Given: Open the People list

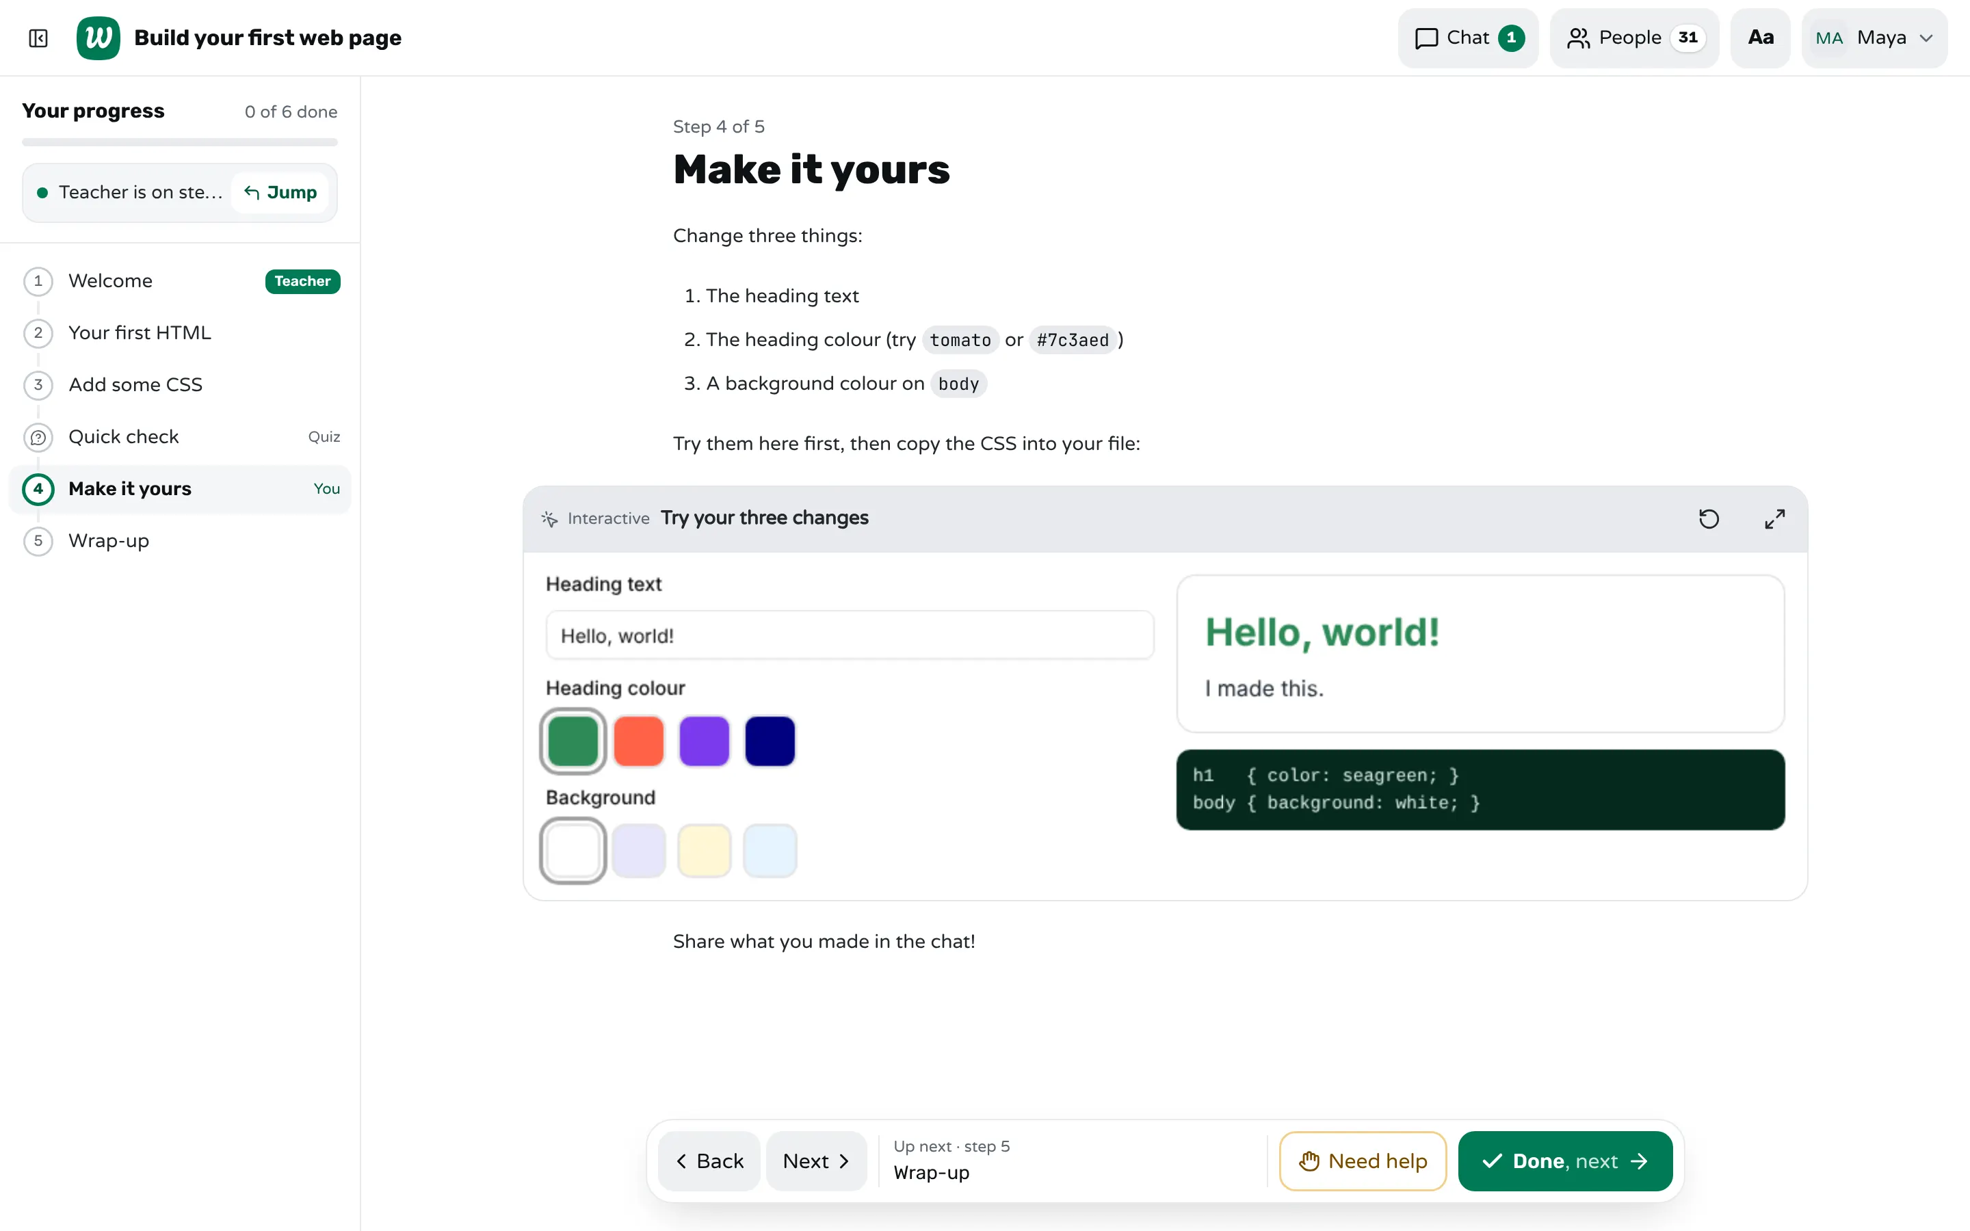Looking at the screenshot, I should 1633,38.
